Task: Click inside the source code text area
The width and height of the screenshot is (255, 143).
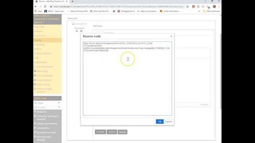Action: (127, 79)
